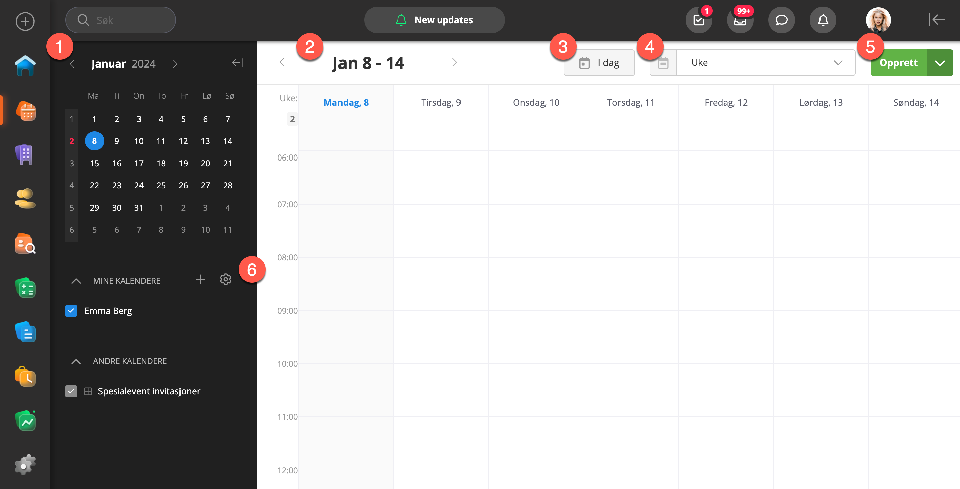This screenshot has height=489, width=960.
Task: Open the green calculator module icon
Action: (25, 288)
